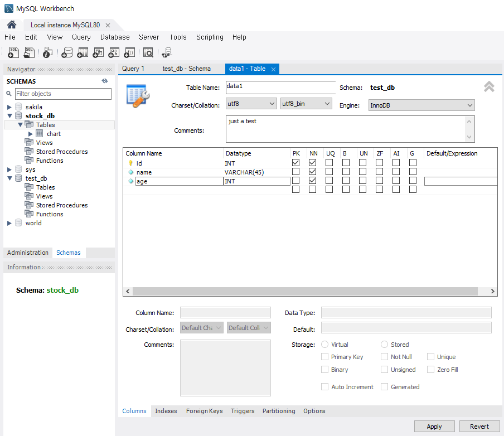Close the Local instance MySQL80 tab
The width and height of the screenshot is (504, 436).
point(108,25)
